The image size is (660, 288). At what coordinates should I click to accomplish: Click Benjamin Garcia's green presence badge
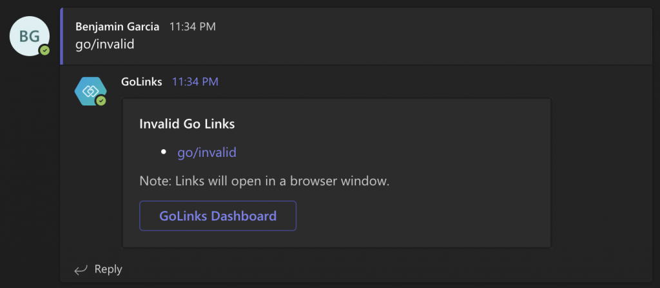(x=44, y=51)
